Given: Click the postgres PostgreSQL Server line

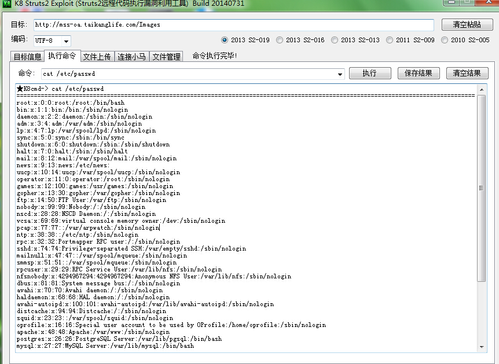Looking at the screenshot, I should 119,339.
